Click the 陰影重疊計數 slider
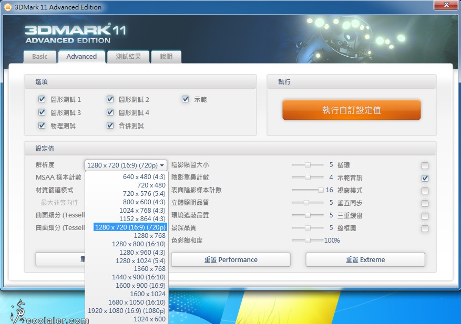 [x=308, y=177]
